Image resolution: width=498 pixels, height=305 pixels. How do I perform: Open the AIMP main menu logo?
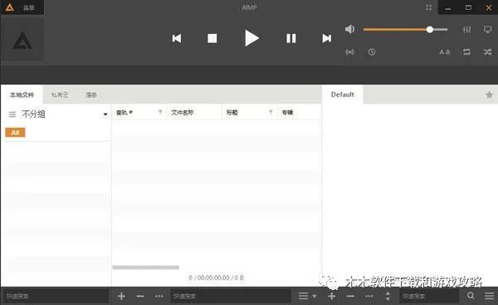coord(9,7)
